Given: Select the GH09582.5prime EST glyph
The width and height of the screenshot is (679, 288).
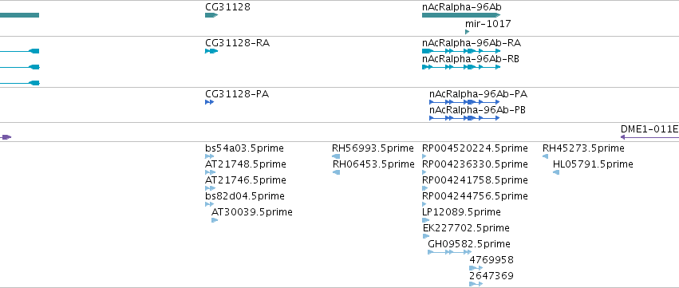Looking at the screenshot, I should [449, 252].
